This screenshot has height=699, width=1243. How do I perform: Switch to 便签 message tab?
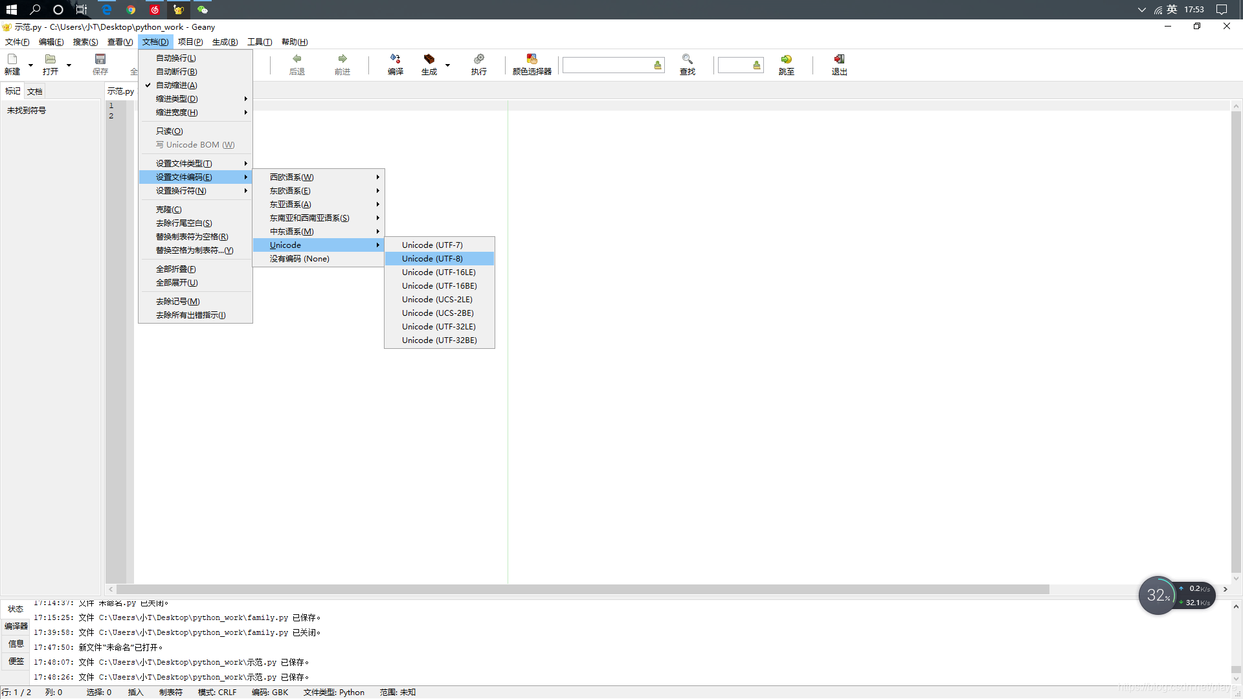(16, 661)
